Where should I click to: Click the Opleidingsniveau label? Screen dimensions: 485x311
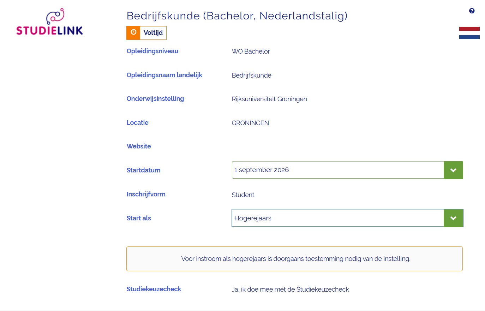click(x=152, y=51)
